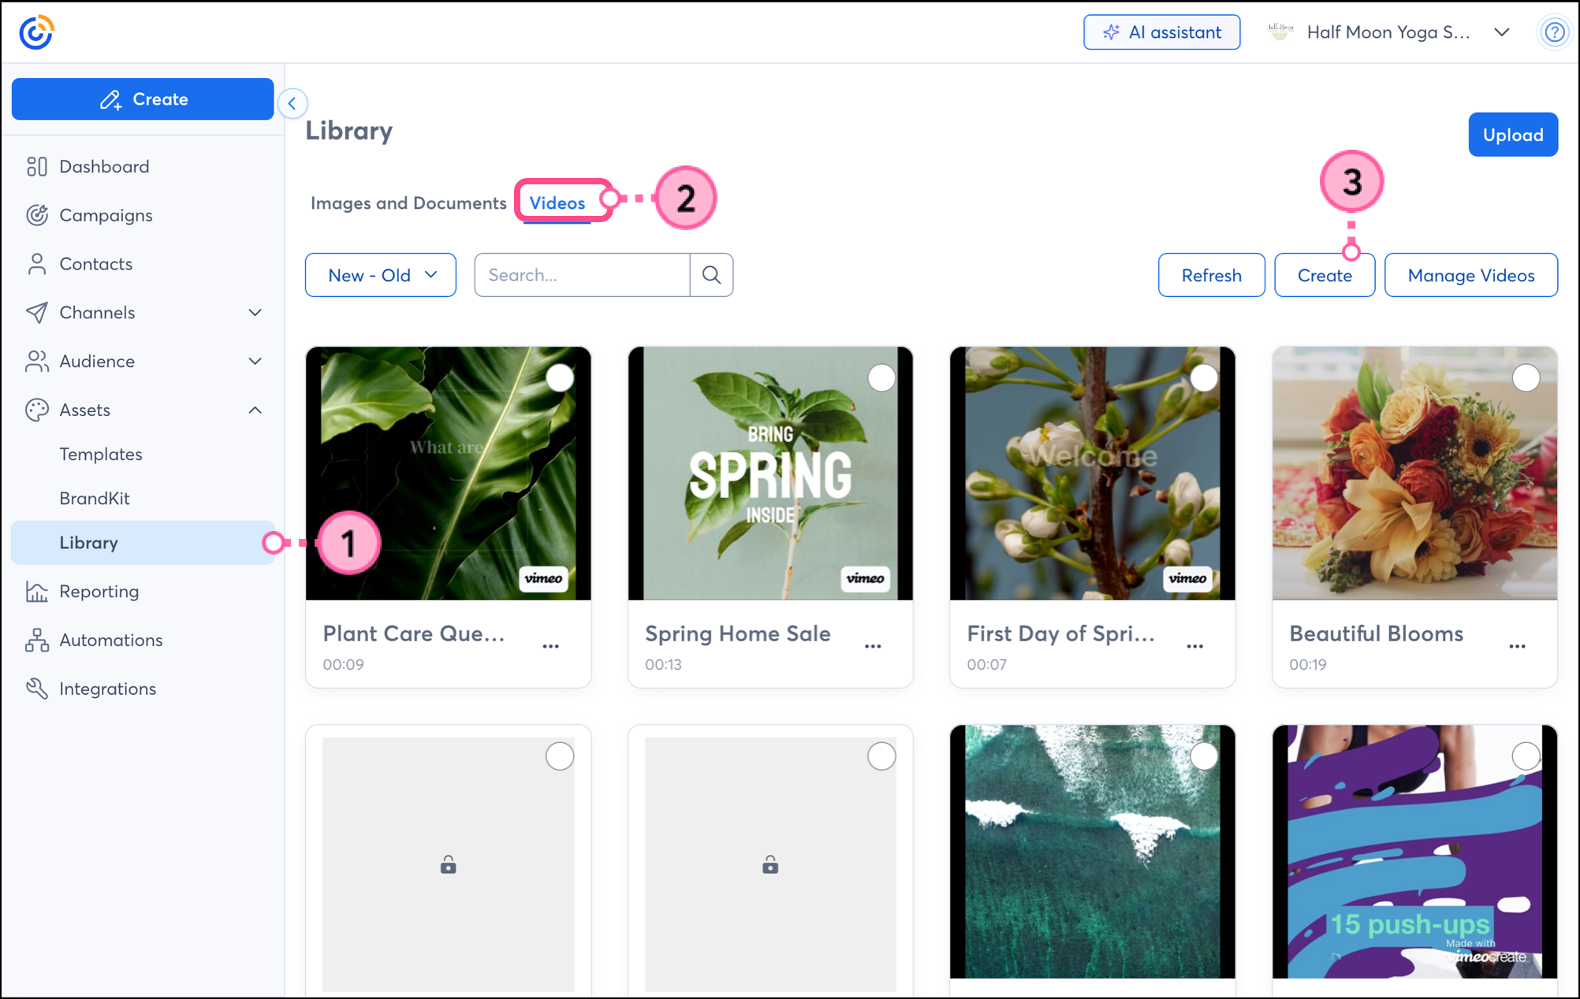Click the Reporting chart icon
Viewport: 1580px width, 999px height.
[x=36, y=592]
